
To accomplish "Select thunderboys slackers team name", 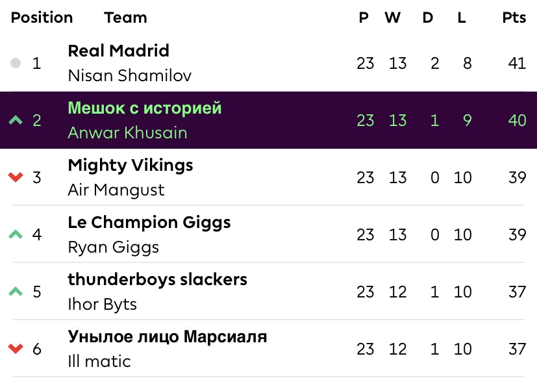I will (158, 280).
